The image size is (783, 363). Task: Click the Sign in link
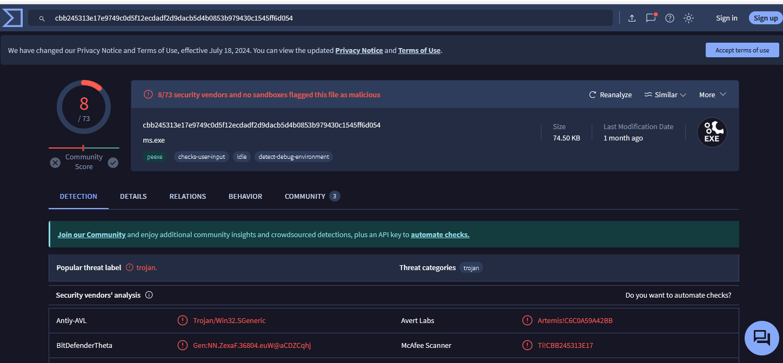coord(727,18)
